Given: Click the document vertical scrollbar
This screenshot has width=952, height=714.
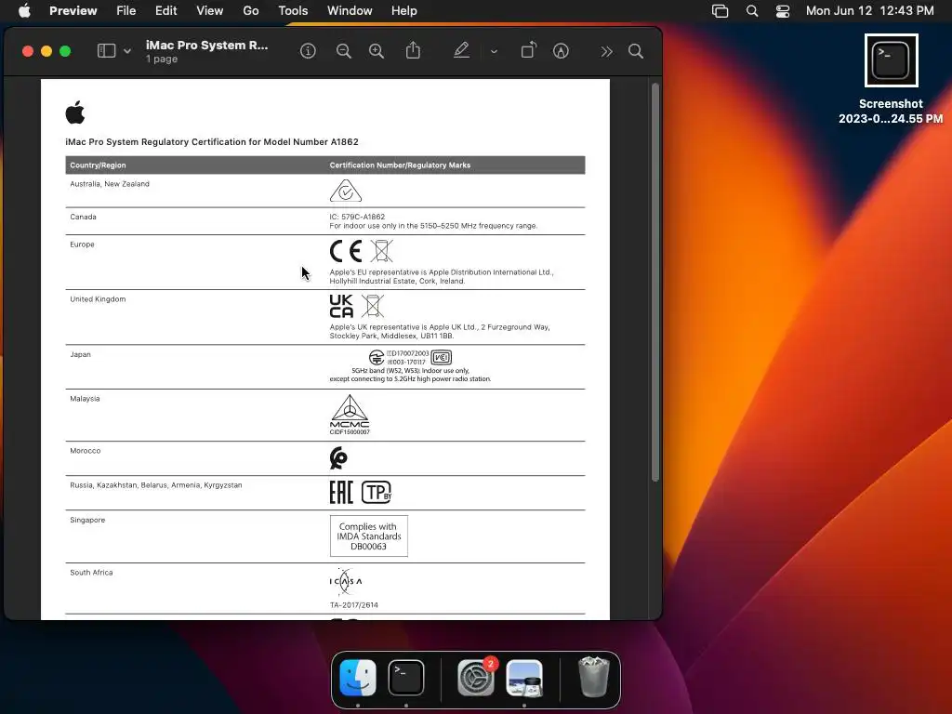Looking at the screenshot, I should [x=655, y=283].
